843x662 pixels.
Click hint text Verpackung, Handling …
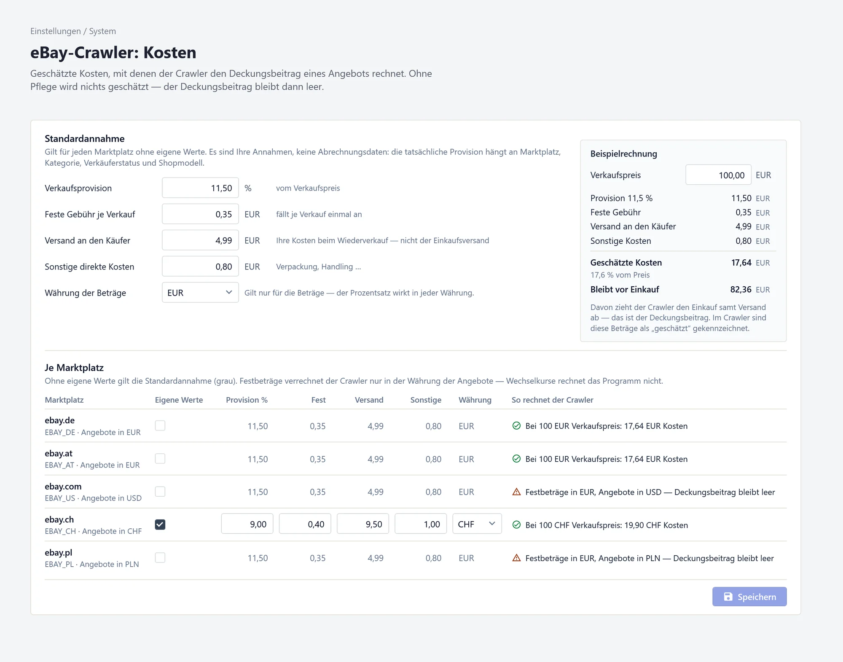(x=318, y=266)
